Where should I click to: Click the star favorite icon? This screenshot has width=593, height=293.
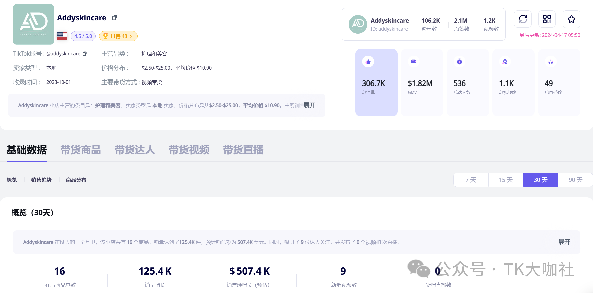pos(571,19)
